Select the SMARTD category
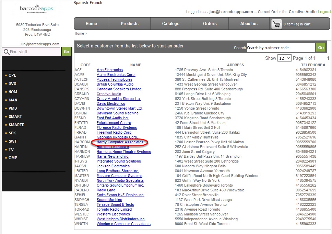This screenshot has height=234, width=332. tap(16, 125)
